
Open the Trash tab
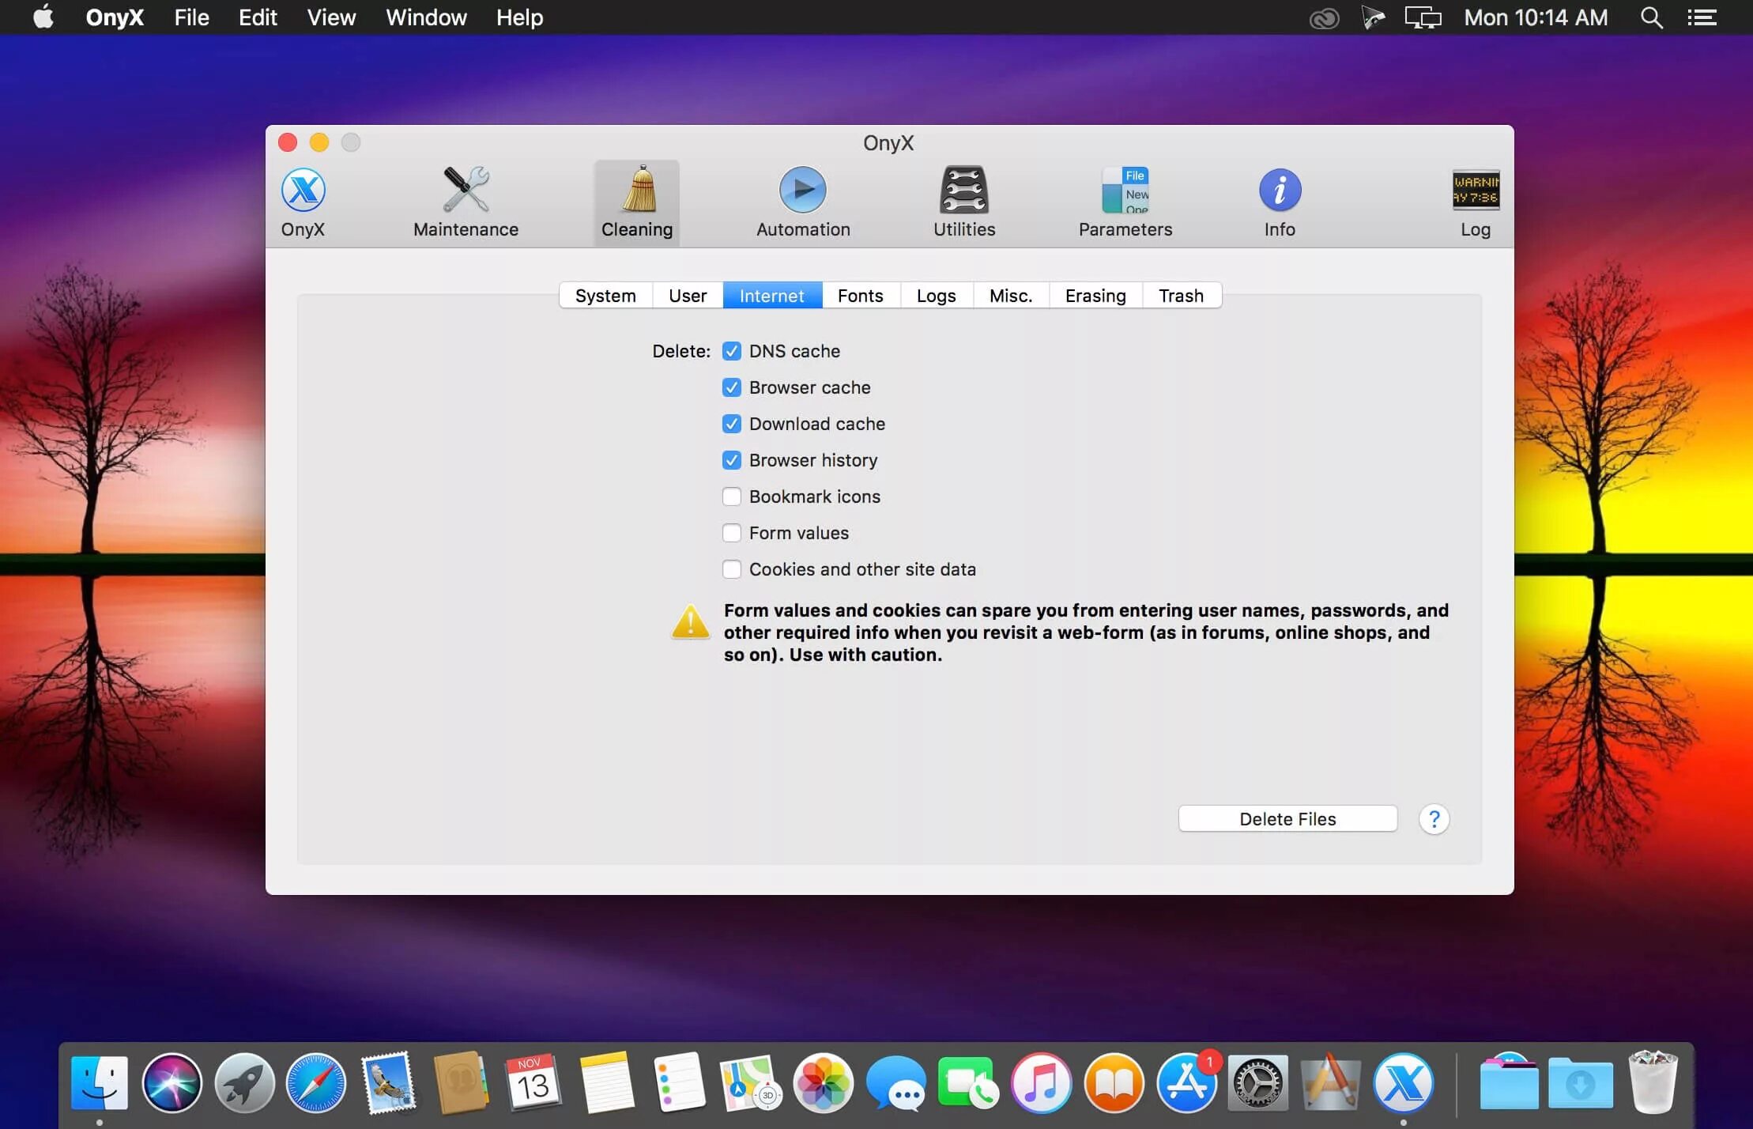[1181, 296]
